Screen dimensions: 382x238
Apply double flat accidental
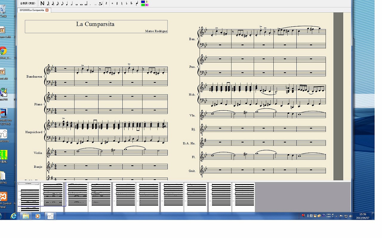click(131, 4)
